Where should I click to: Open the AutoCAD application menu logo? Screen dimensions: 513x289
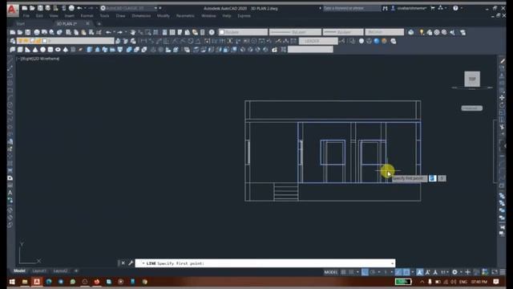[x=12, y=10]
